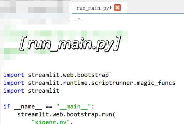Place cursor on second import keyword
This screenshot has width=184, height=124.
14,83
